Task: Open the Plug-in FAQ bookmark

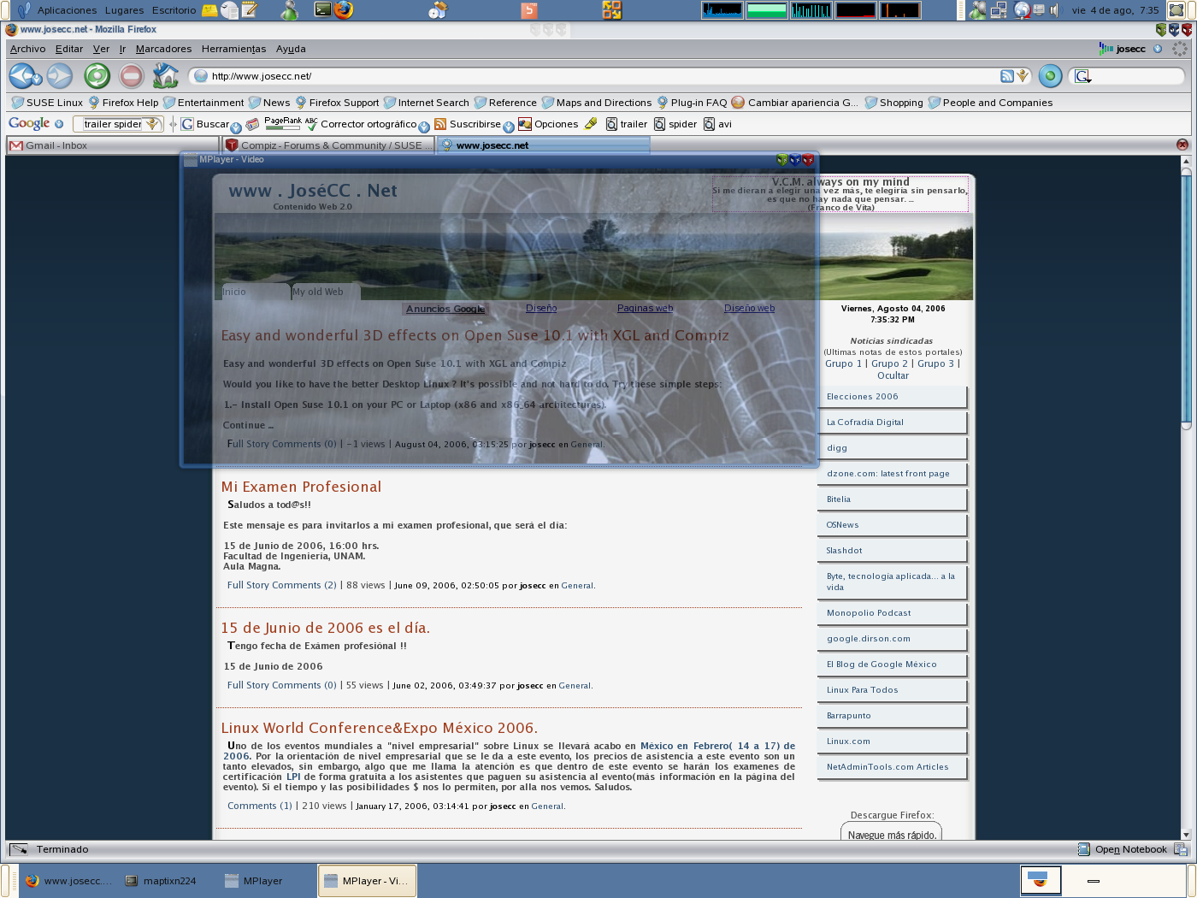Action: [x=692, y=103]
